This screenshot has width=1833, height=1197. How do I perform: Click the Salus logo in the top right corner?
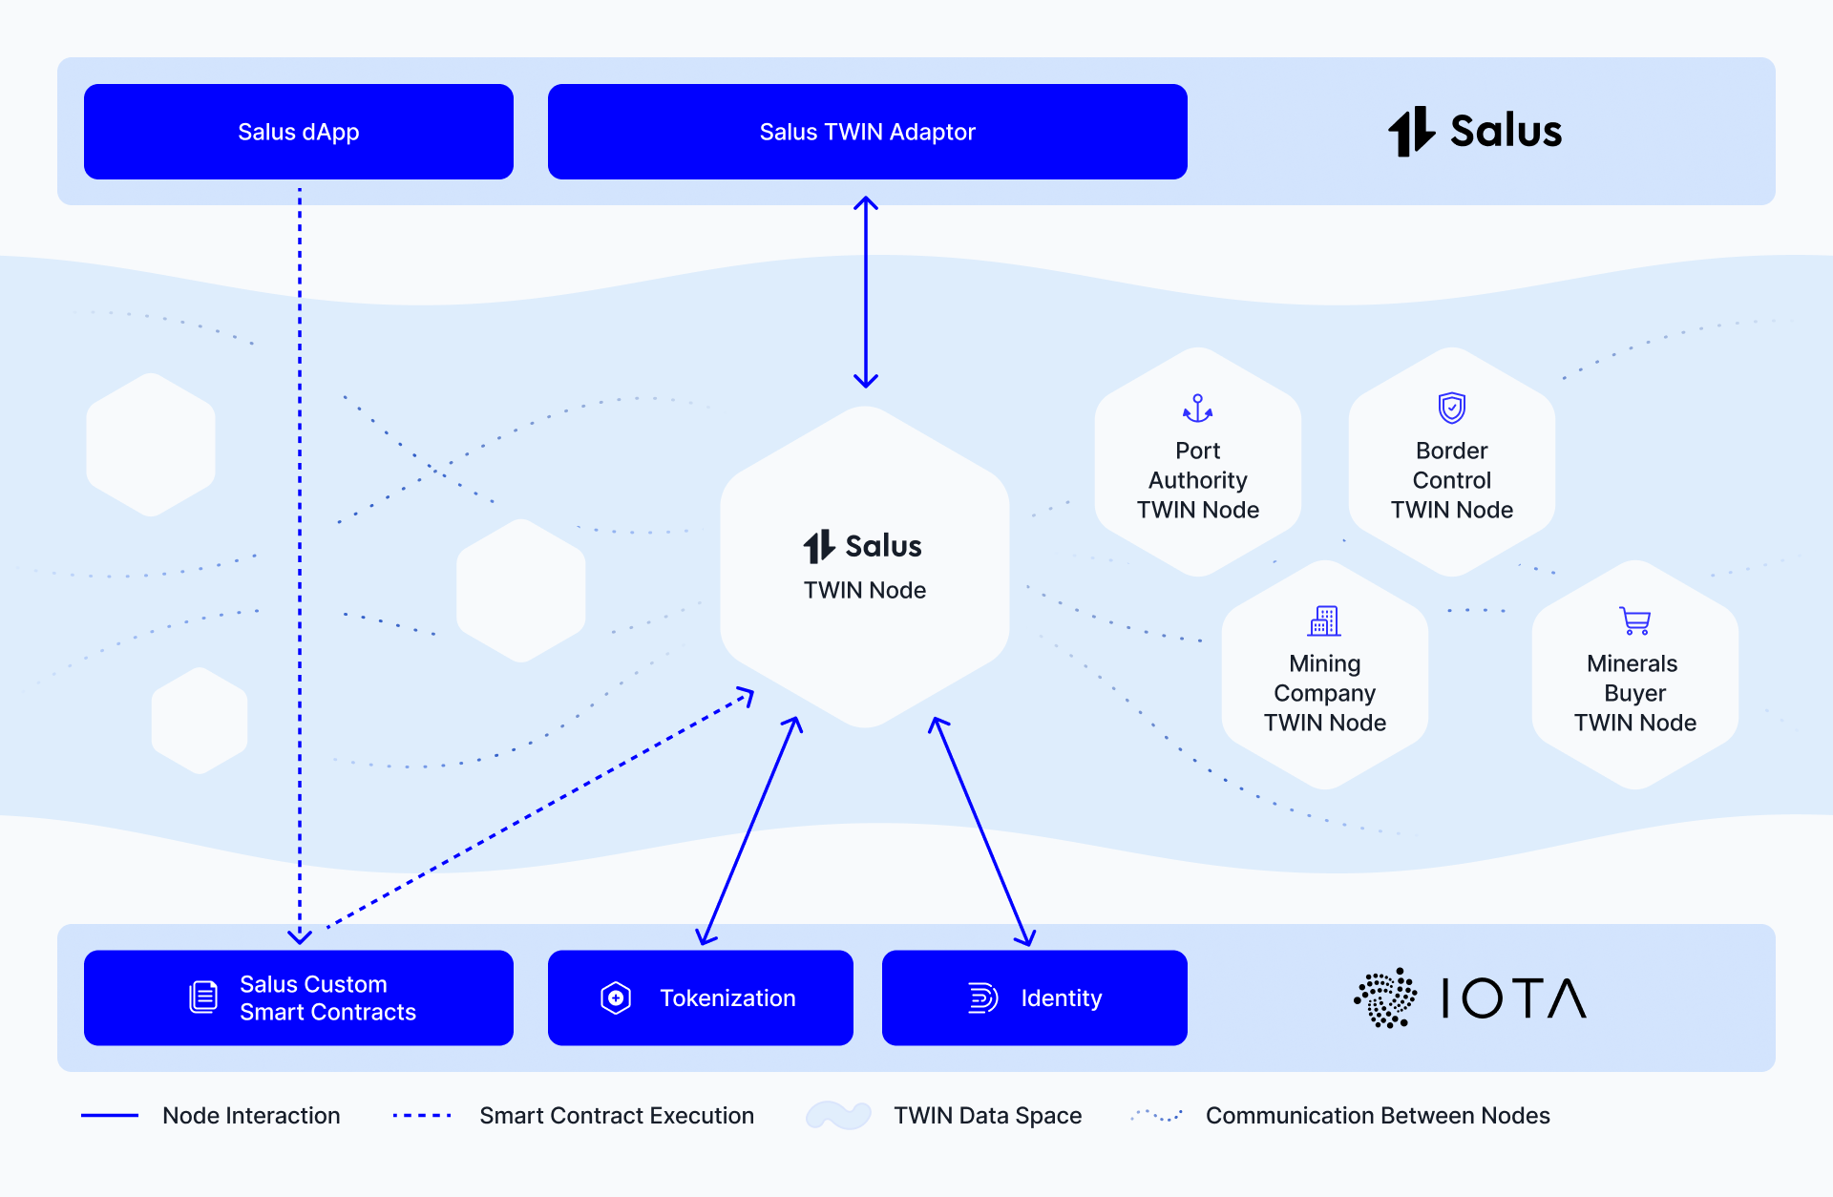click(1475, 132)
